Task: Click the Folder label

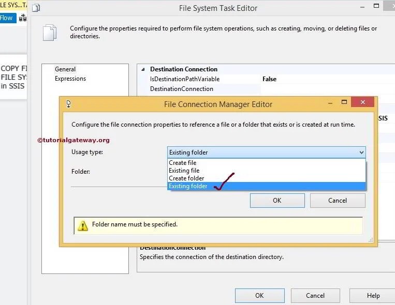Action: (81, 172)
